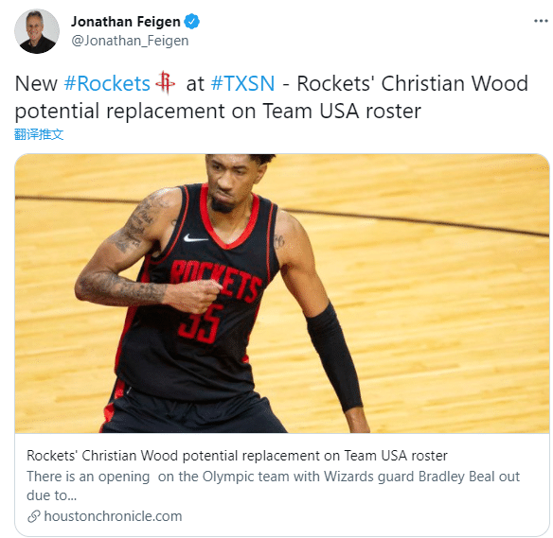Click the ROCKETS lettering on the jersey photo
Viewport: 553px width, 538px height.
(x=216, y=281)
